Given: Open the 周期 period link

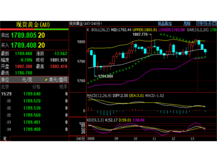Looking at the screenshot, I should click(x=187, y=23).
